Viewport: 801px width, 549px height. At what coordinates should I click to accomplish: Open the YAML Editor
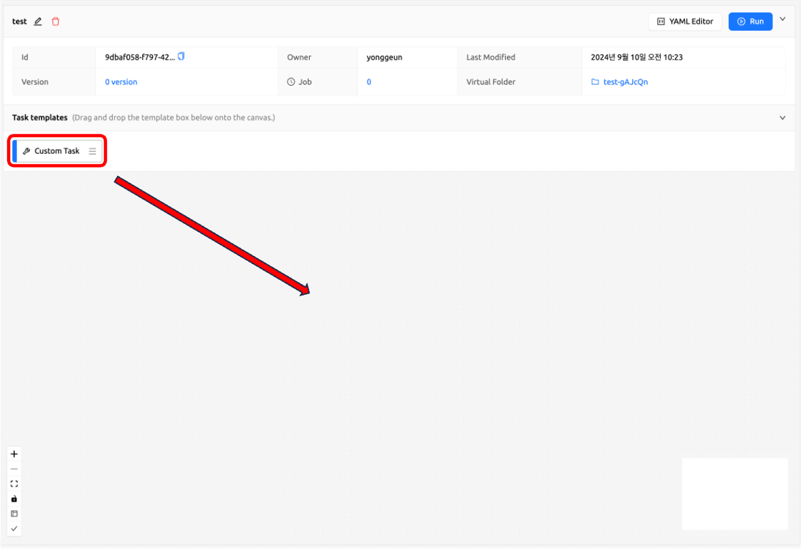pyautogui.click(x=685, y=21)
